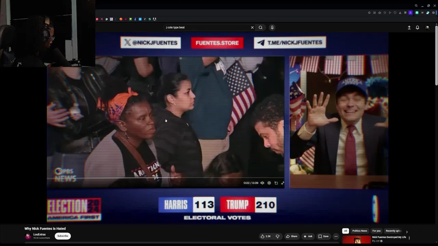Select the For you filter chip
The image size is (438, 246).
pos(376,231)
